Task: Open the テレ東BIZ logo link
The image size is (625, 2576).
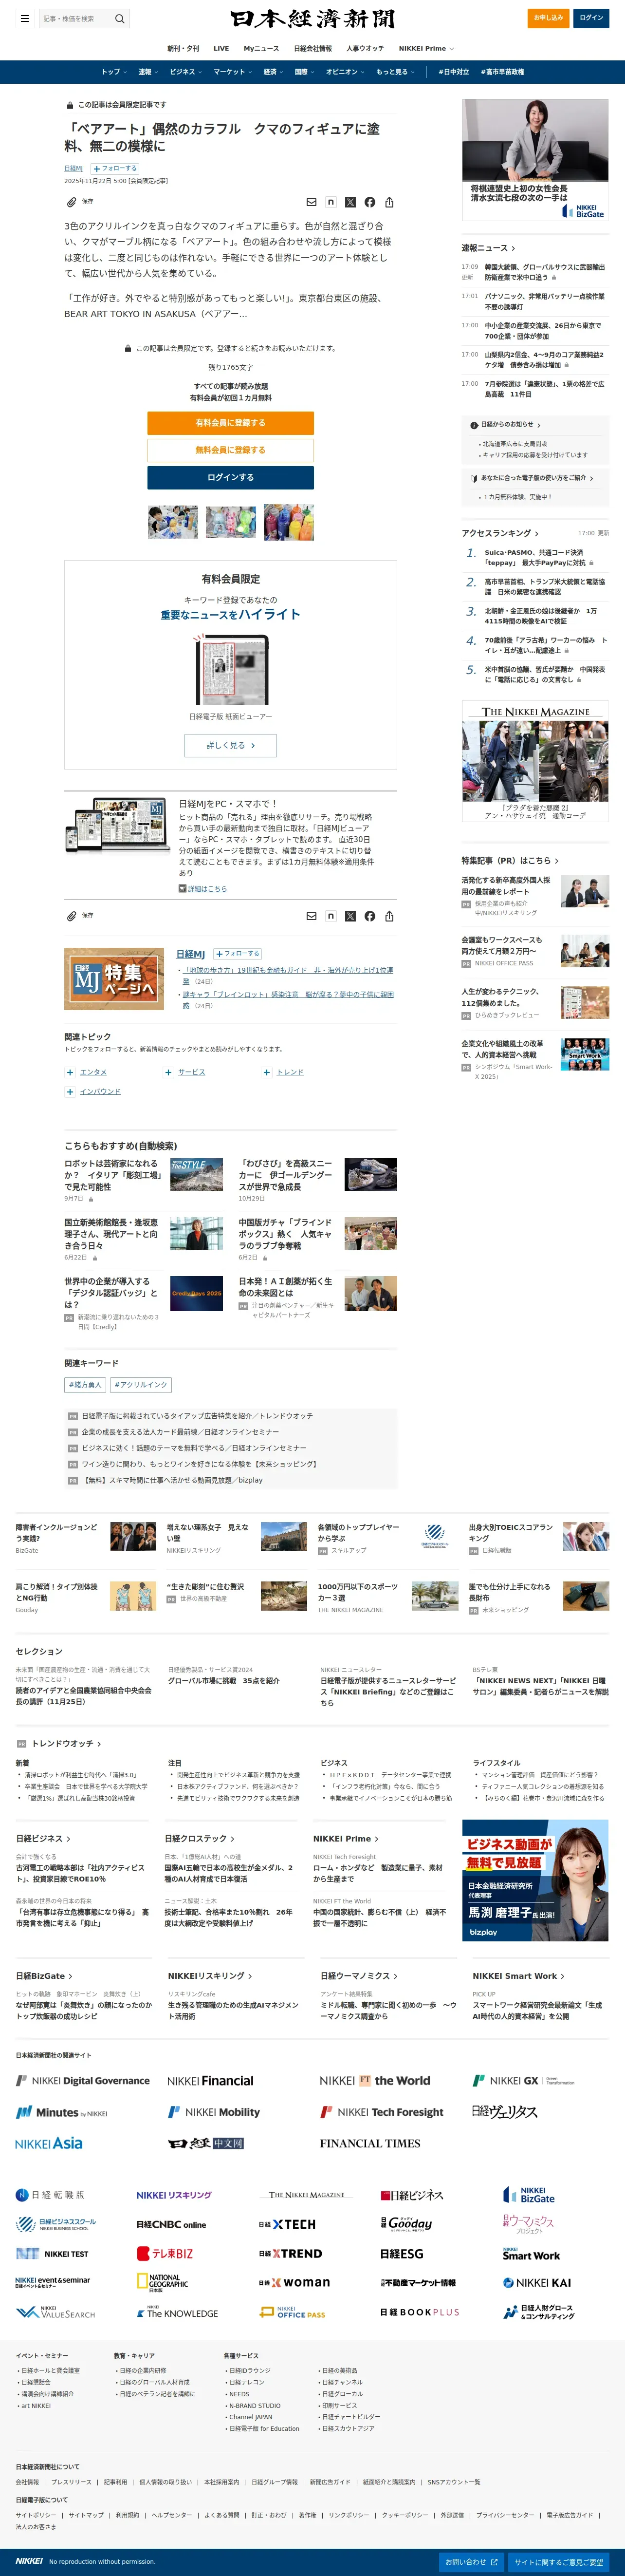Action: (x=165, y=2254)
